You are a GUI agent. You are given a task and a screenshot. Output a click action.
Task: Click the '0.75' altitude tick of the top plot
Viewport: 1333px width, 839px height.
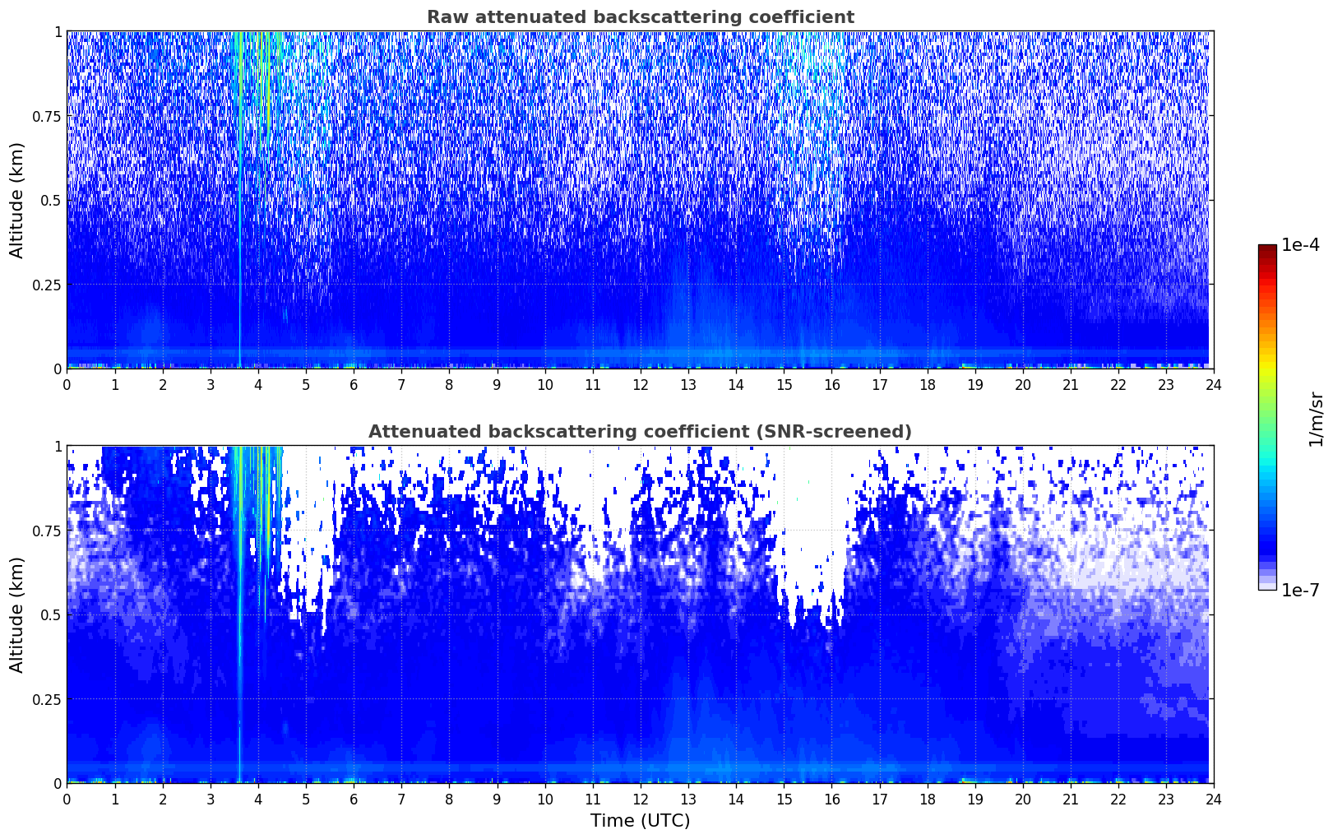click(x=47, y=116)
